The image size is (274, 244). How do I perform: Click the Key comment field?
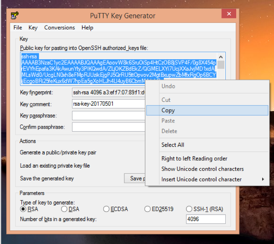[108, 104]
